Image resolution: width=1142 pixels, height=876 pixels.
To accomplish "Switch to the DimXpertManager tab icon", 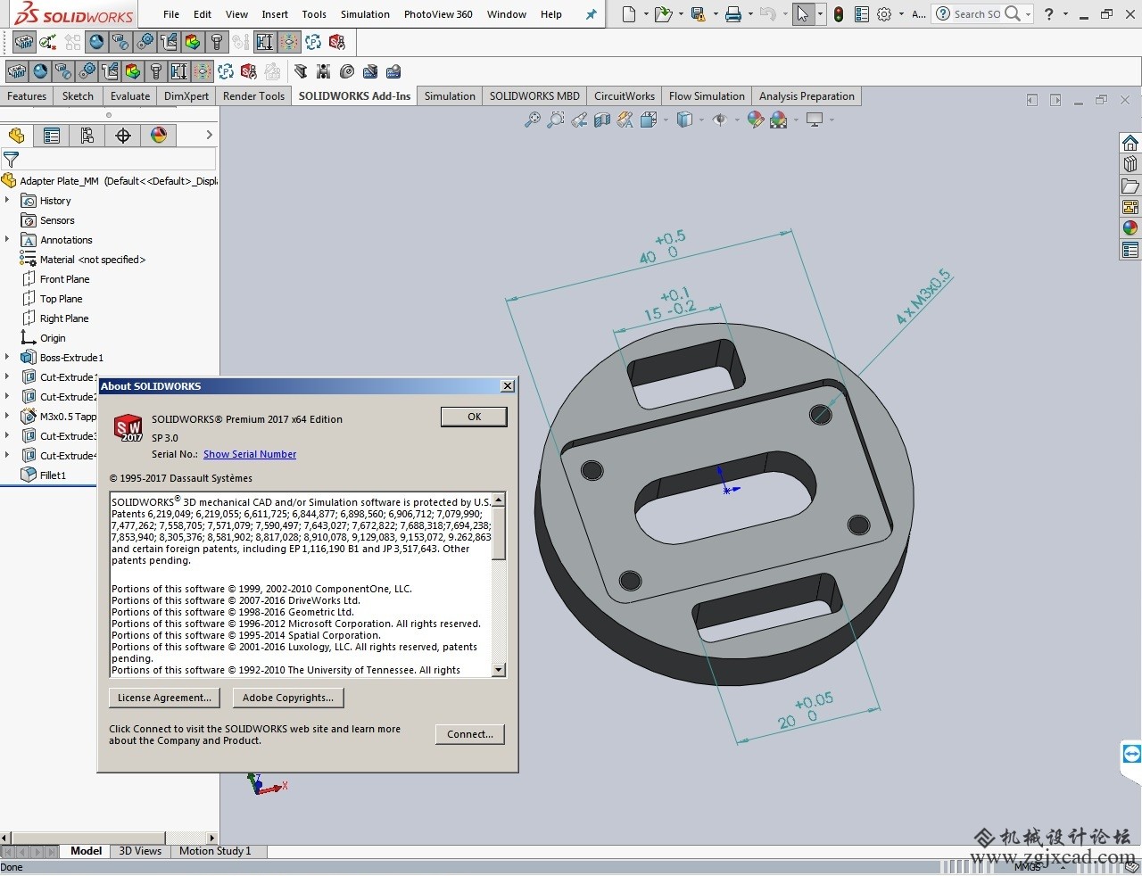I will point(123,136).
